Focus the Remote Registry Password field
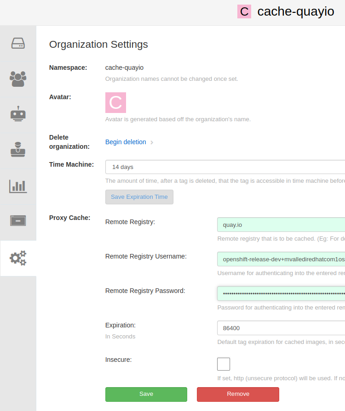The image size is (345, 411). tap(281, 293)
